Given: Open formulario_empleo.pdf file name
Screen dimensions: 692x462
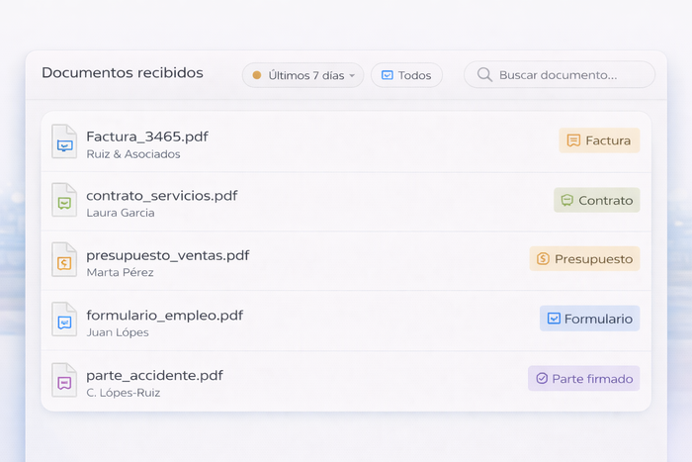Looking at the screenshot, I should tap(165, 316).
